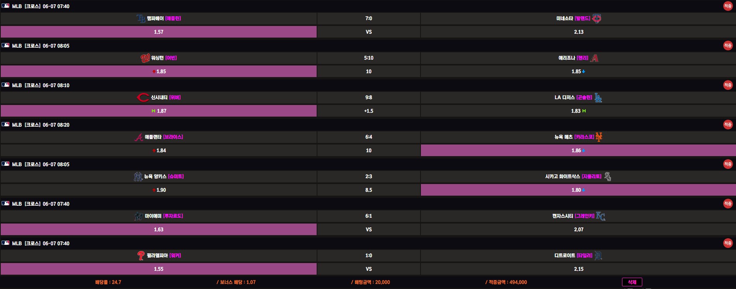Select the White Sox 1.80 odds cell
The image size is (736, 289).
pos(578,190)
